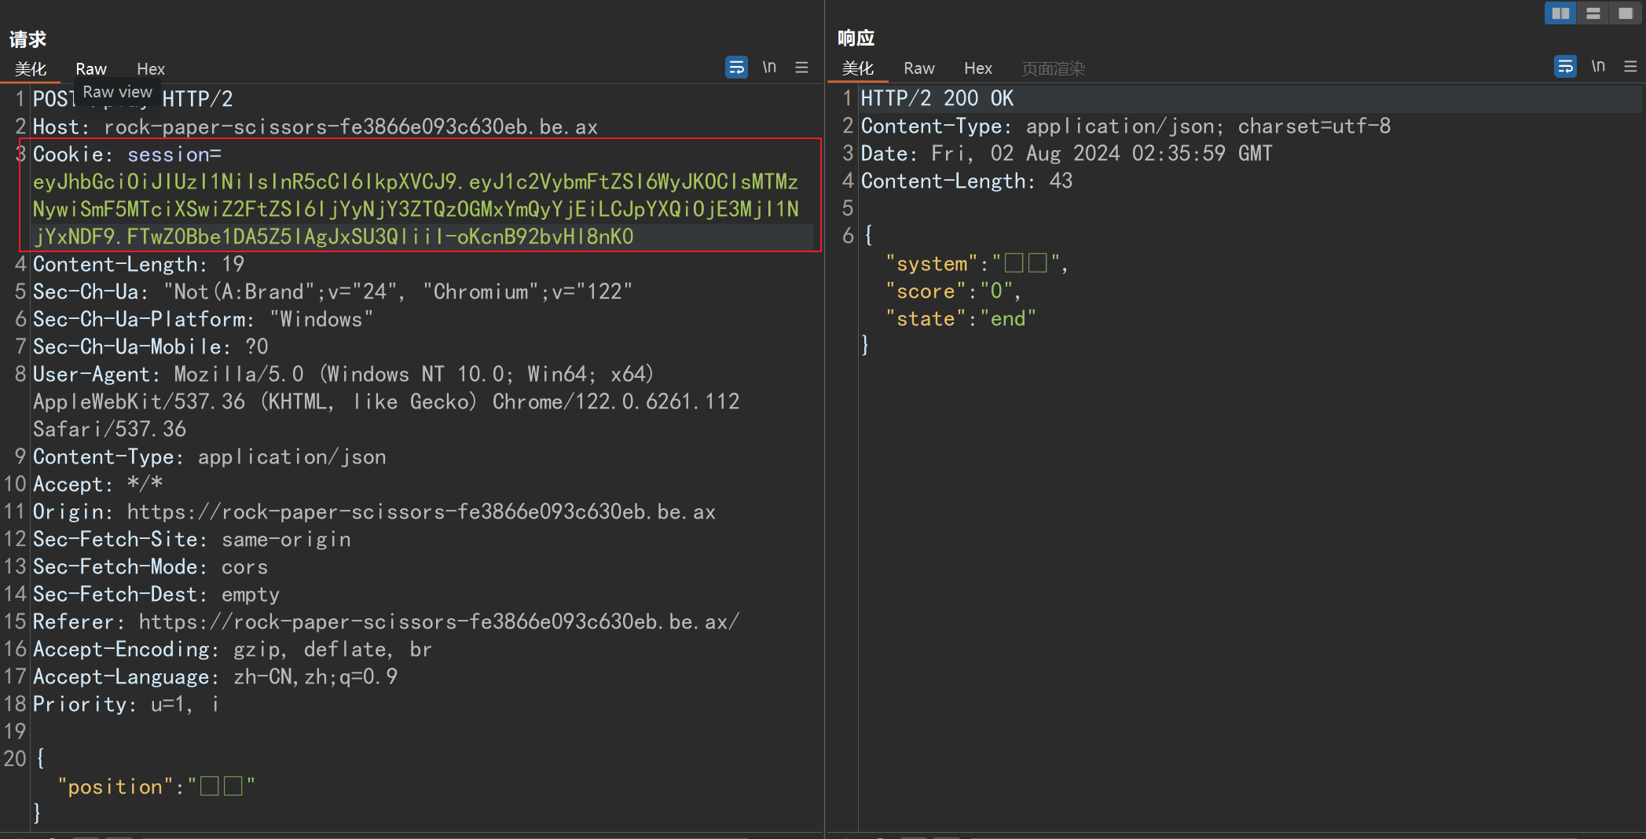Open the request Hex tab
1646x839 pixels.
point(151,69)
